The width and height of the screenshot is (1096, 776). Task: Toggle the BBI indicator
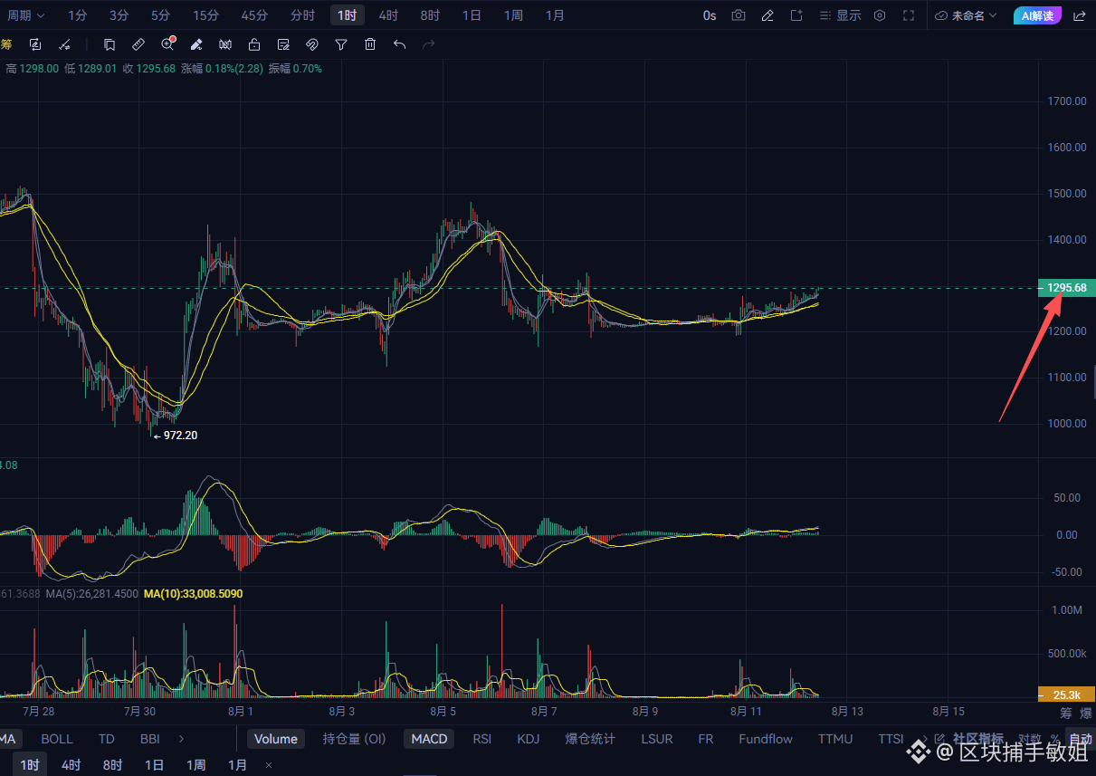(150, 739)
